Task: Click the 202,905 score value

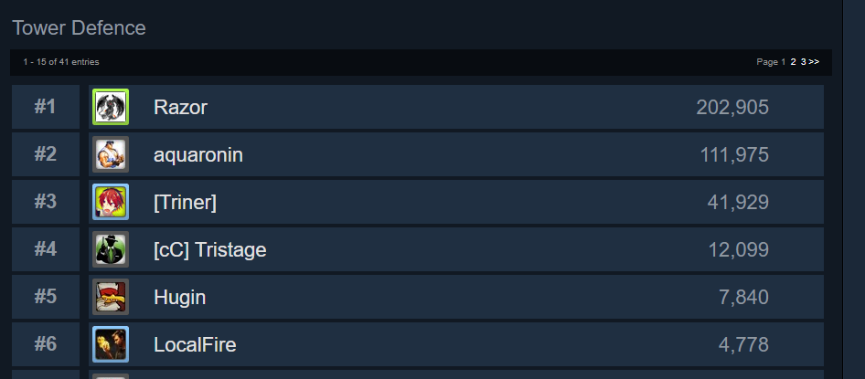Action: [732, 108]
